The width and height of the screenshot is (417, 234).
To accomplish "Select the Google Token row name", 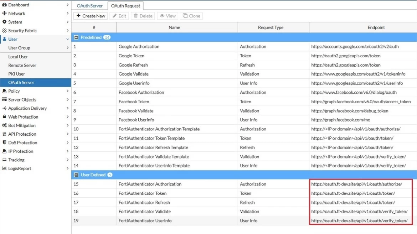I will 132,56.
